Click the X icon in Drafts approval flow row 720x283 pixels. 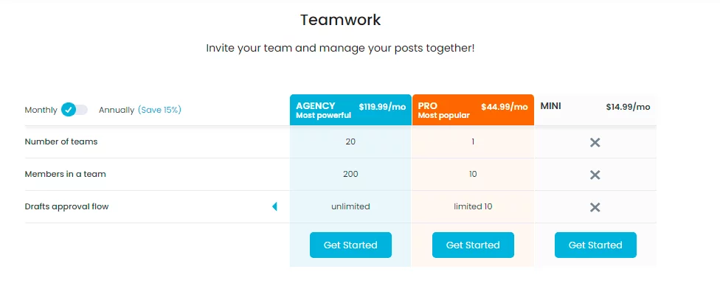pyautogui.click(x=595, y=207)
